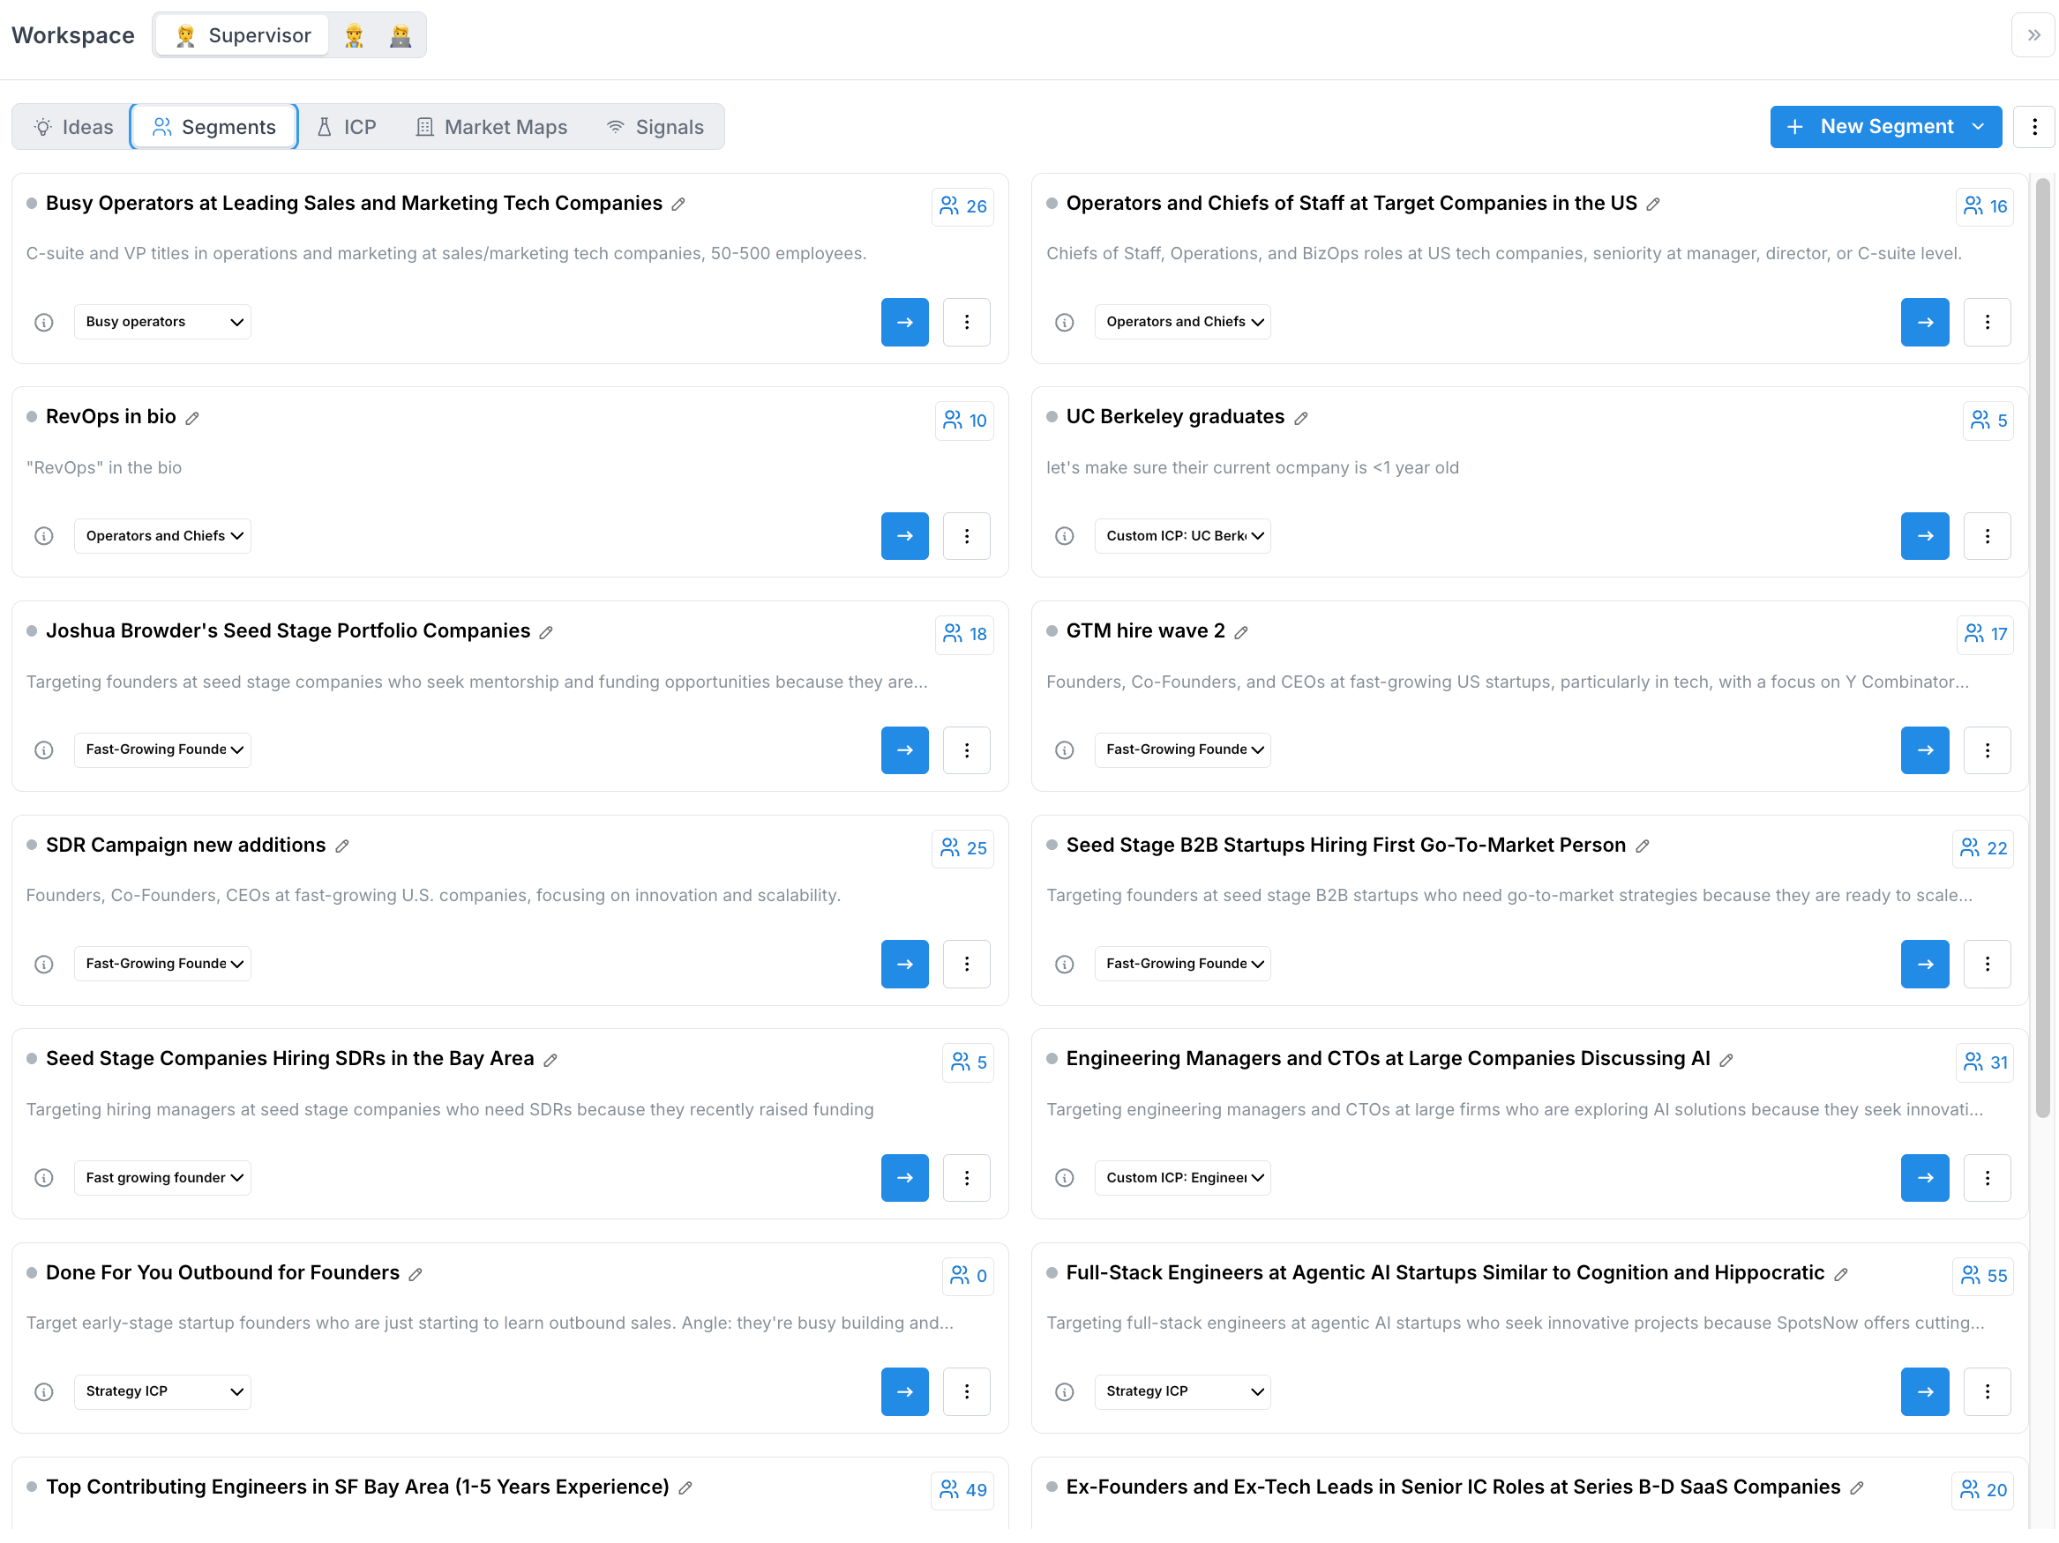Select the third agent avatar in Workspace switcher
This screenshot has width=2059, height=1543.
(x=401, y=35)
